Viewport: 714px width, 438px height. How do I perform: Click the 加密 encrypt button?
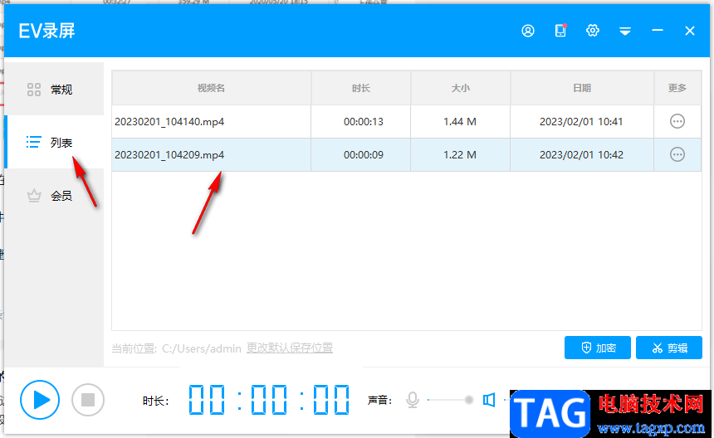click(x=598, y=348)
